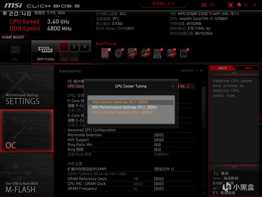The height and width of the screenshot is (197, 262).
Task: Enable XMP profile 2
Action: click(x=74, y=47)
